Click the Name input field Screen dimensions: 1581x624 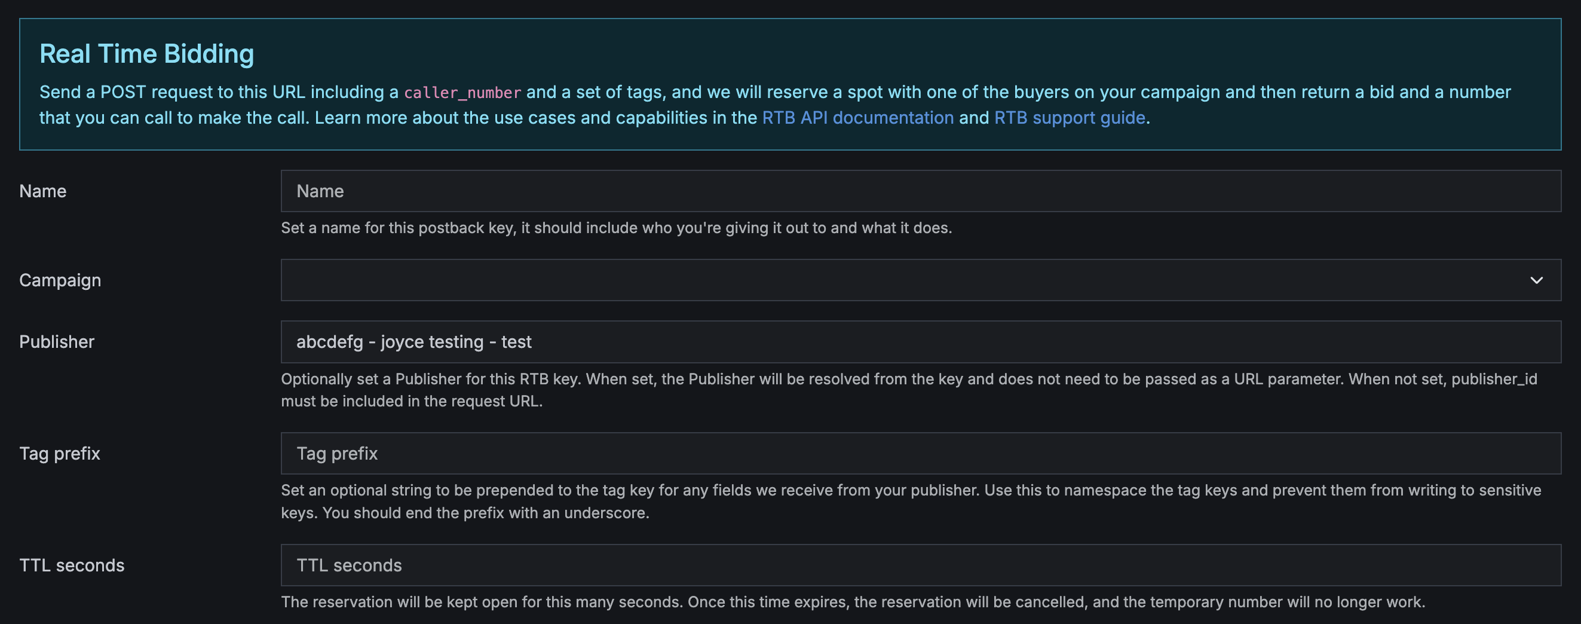pos(921,191)
